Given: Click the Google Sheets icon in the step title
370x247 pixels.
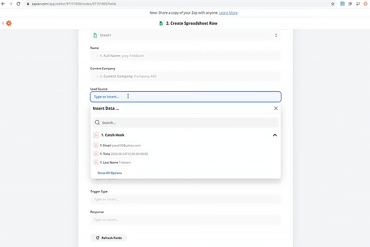Looking at the screenshot, I should click(161, 23).
